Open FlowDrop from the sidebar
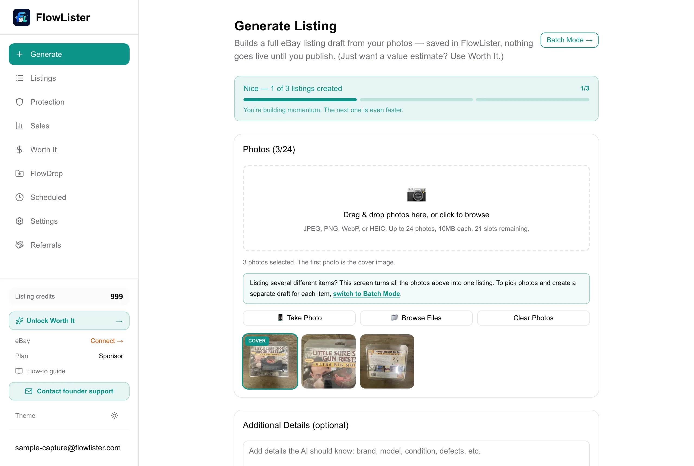This screenshot has width=694, height=466. [69, 173]
